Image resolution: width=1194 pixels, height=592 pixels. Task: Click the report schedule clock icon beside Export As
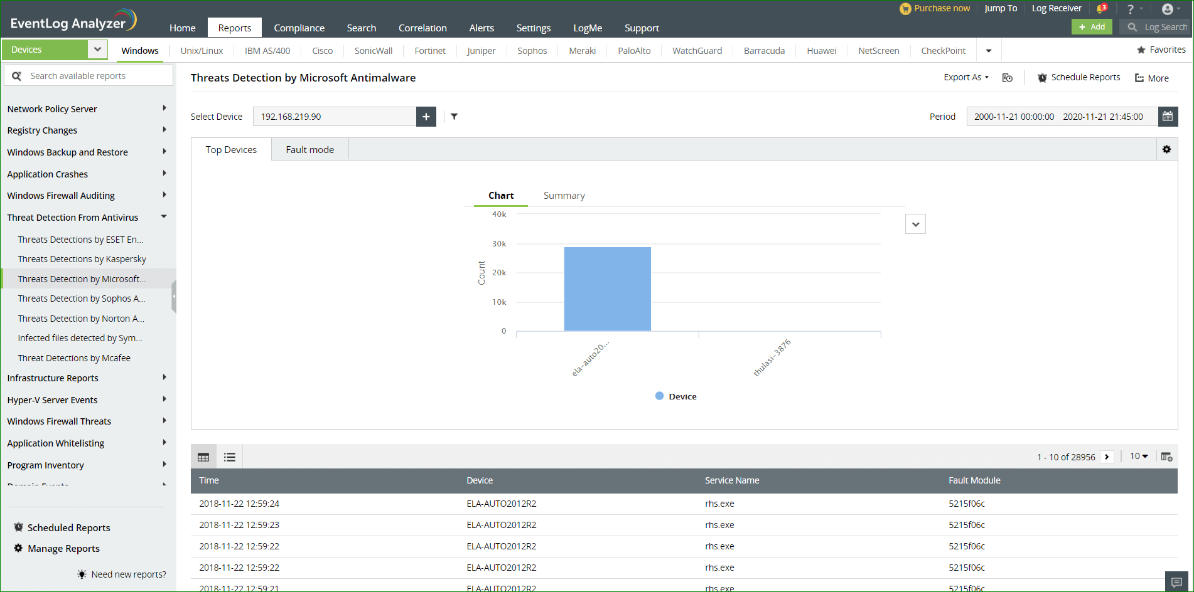pos(1008,78)
